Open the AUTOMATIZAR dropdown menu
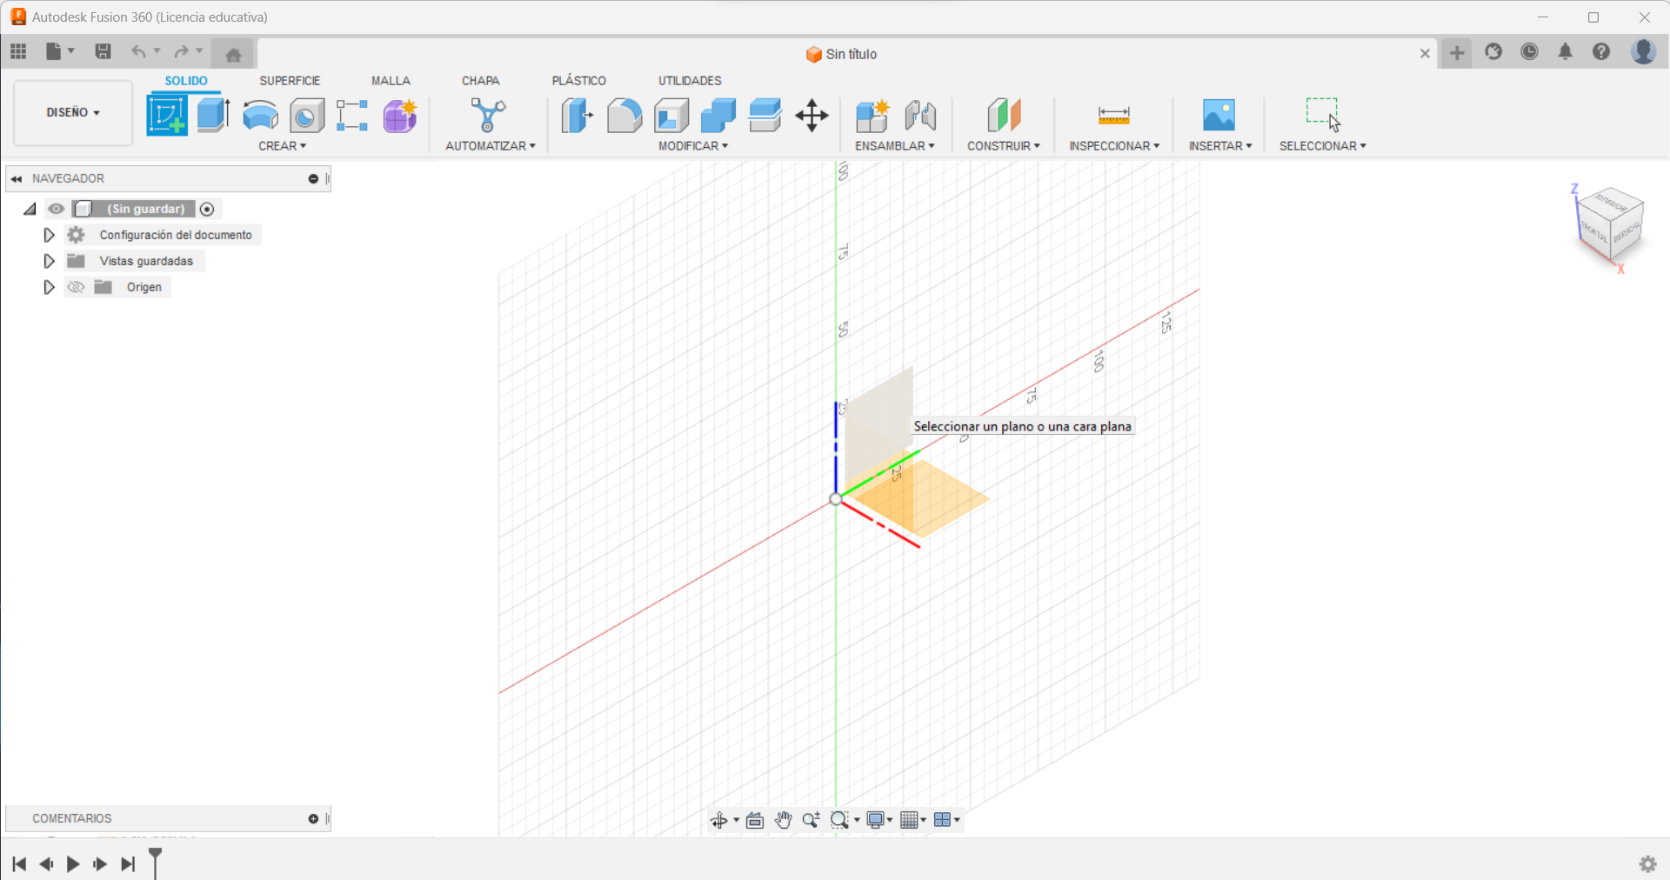The height and width of the screenshot is (880, 1670). 491,146
